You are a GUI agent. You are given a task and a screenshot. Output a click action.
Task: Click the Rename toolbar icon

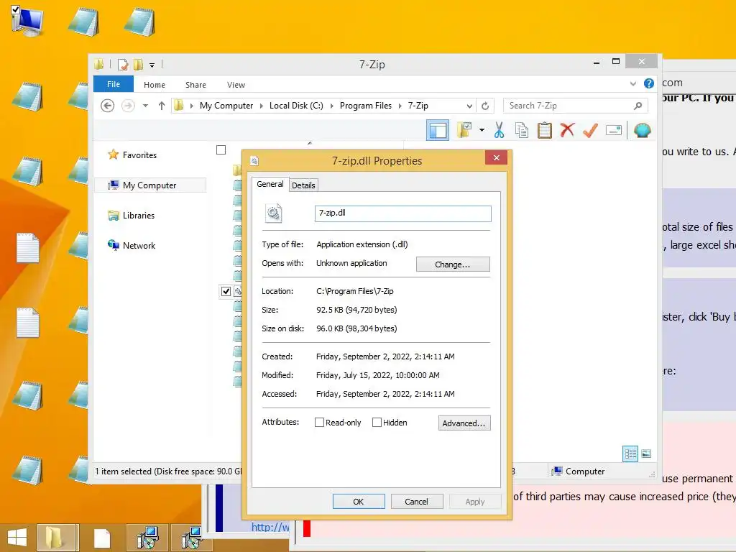(x=614, y=130)
